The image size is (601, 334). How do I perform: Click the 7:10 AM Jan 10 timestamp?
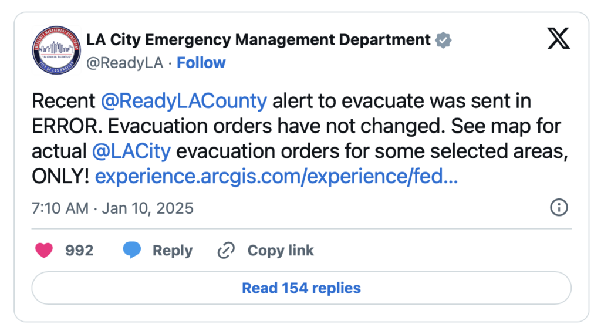tap(113, 208)
